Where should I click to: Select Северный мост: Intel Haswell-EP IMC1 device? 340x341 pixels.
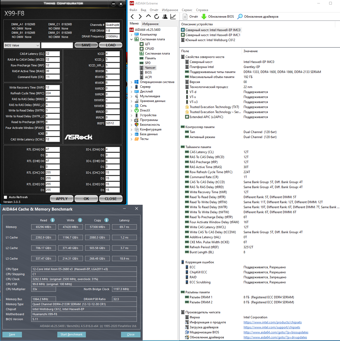(x=211, y=35)
